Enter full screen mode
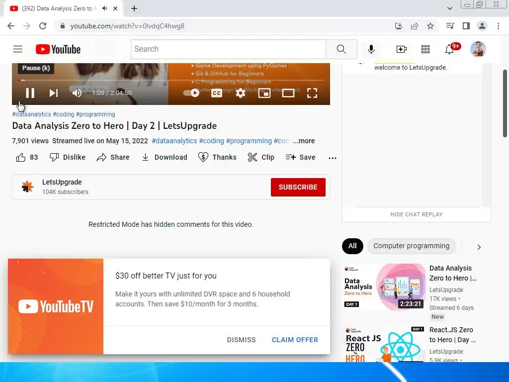509x382 pixels. [312, 93]
